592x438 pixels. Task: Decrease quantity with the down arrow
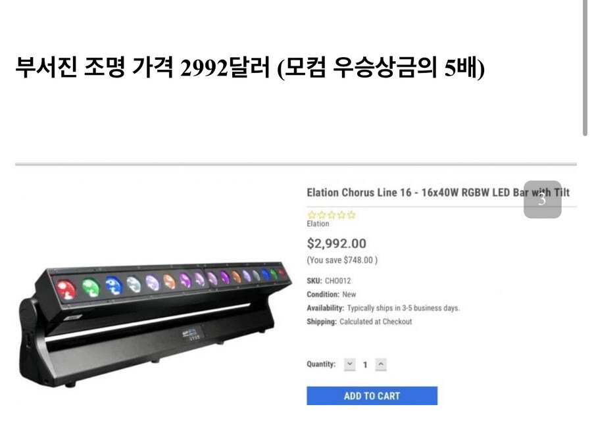(350, 364)
